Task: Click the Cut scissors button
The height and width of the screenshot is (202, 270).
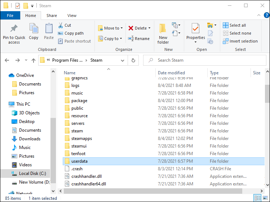Action: pyautogui.click(x=65, y=25)
